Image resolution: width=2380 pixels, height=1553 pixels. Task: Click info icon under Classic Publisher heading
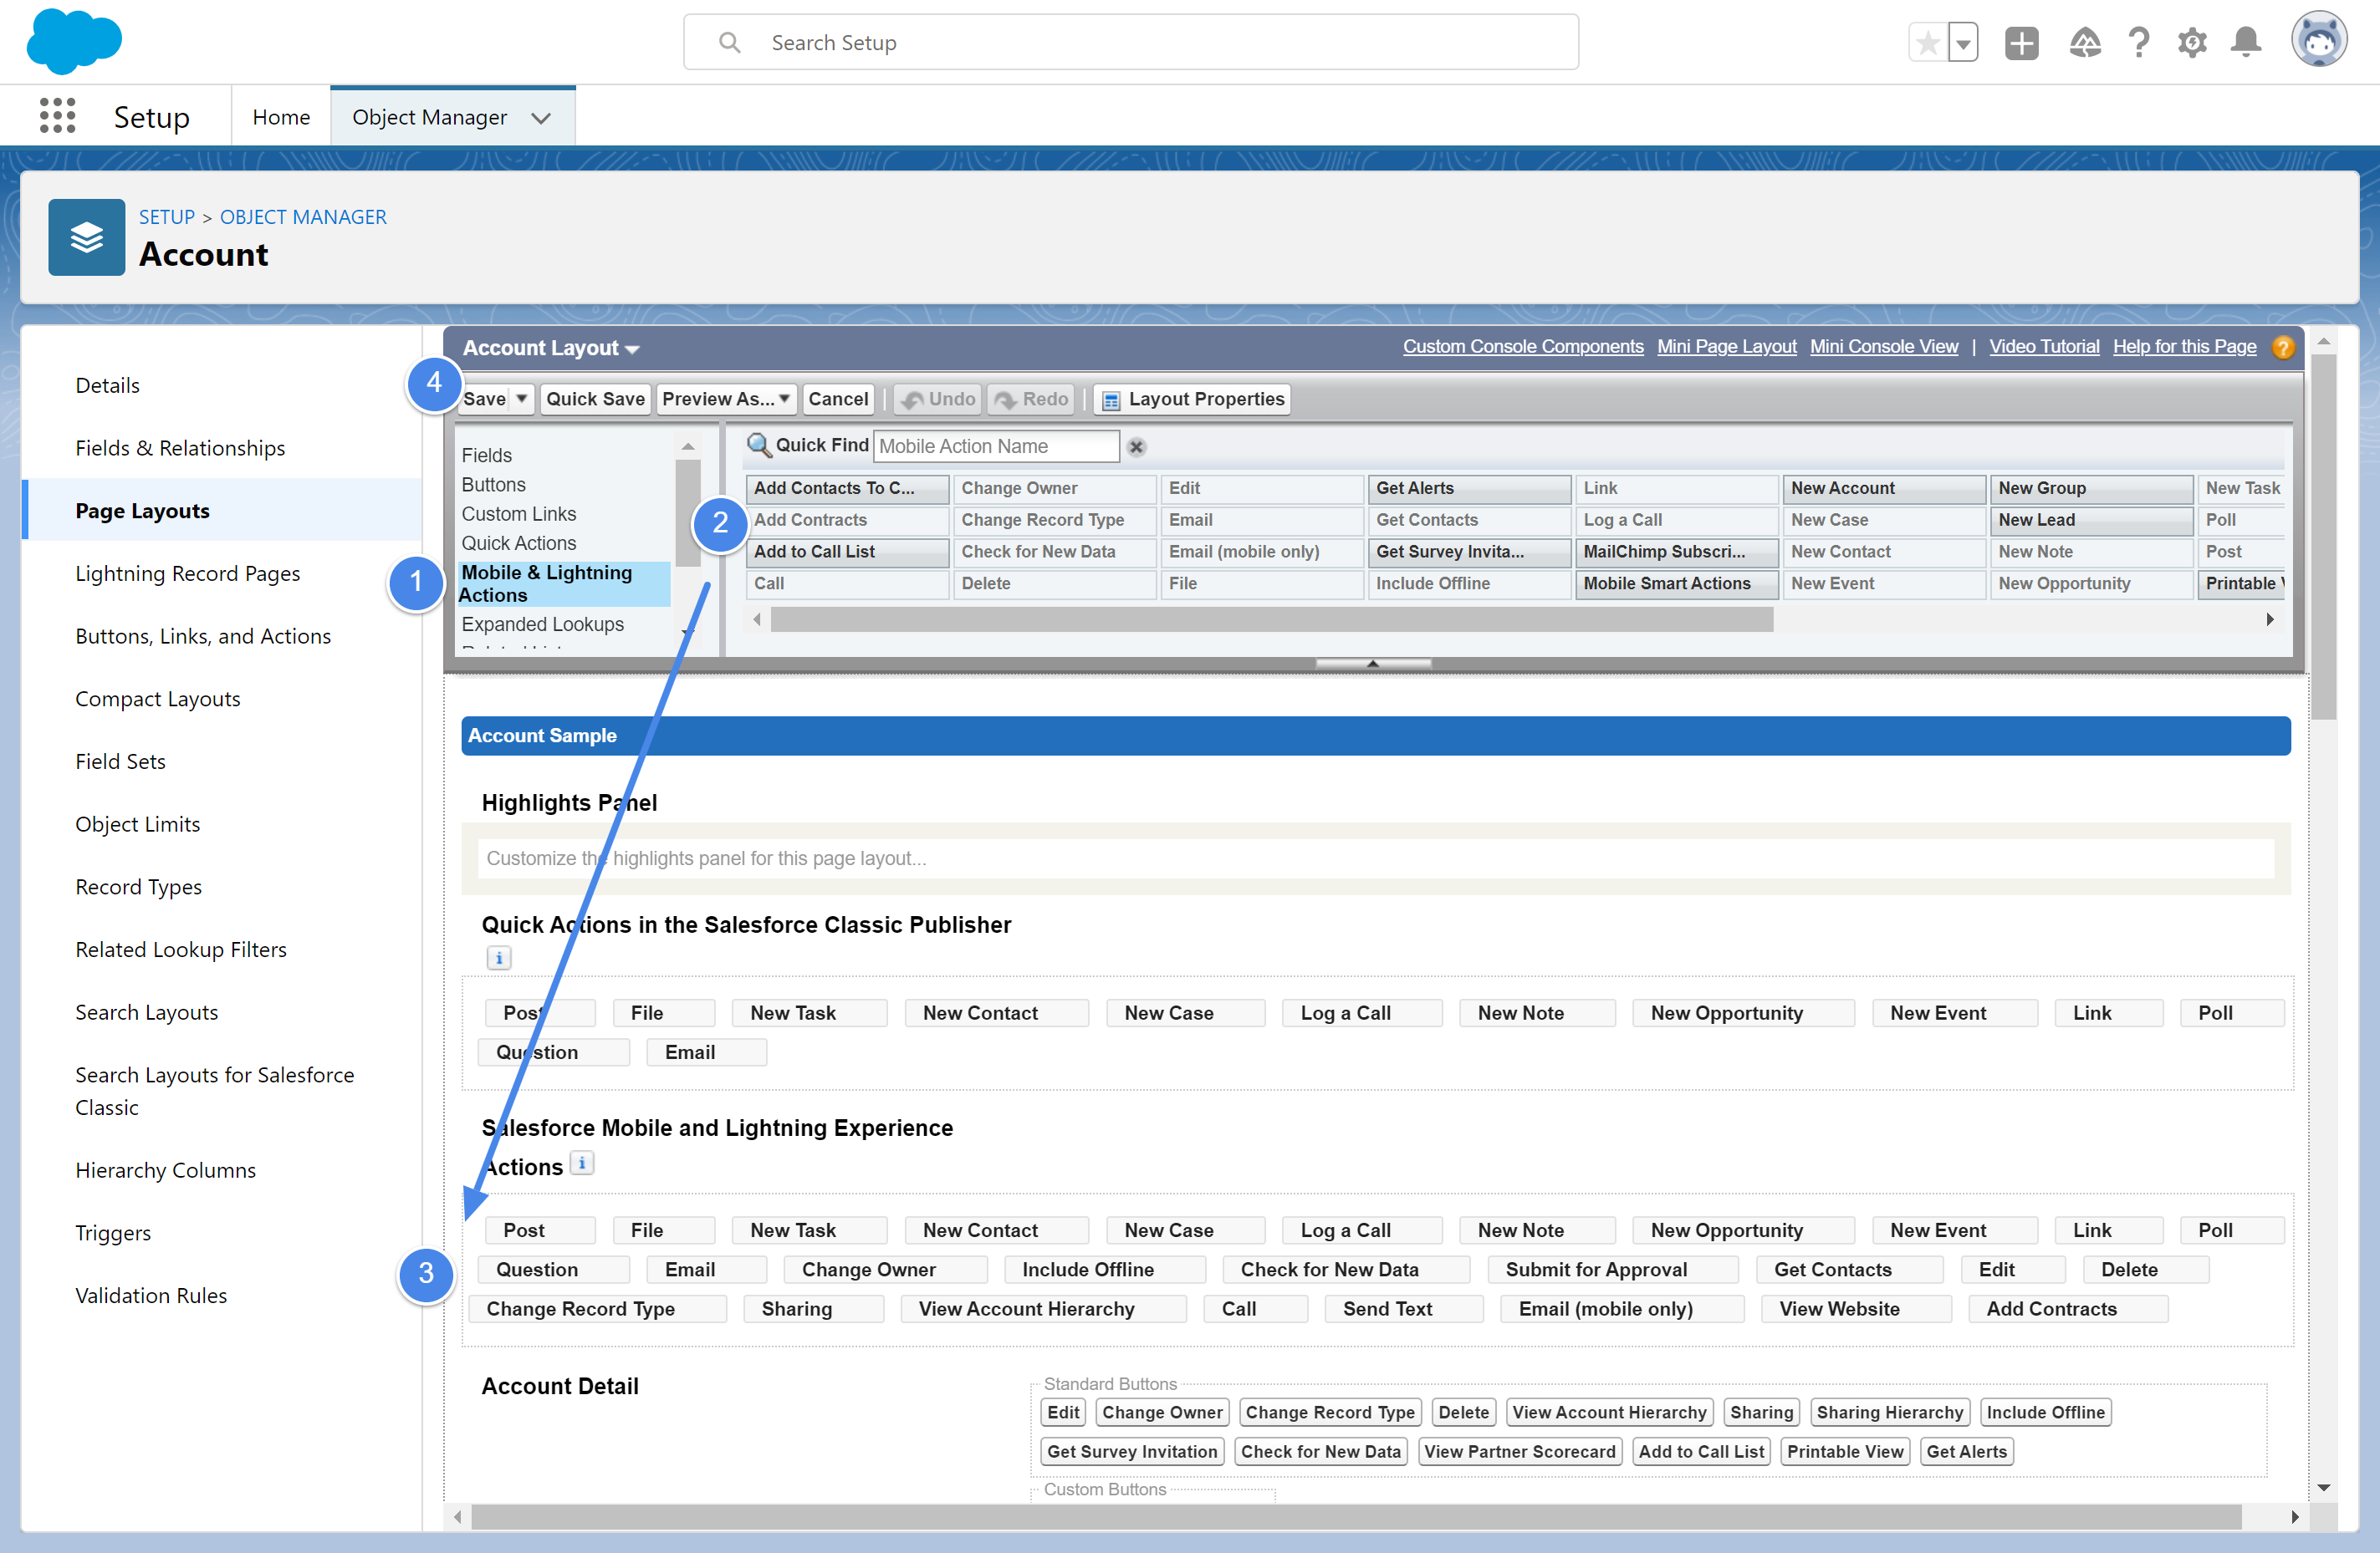pyautogui.click(x=498, y=957)
